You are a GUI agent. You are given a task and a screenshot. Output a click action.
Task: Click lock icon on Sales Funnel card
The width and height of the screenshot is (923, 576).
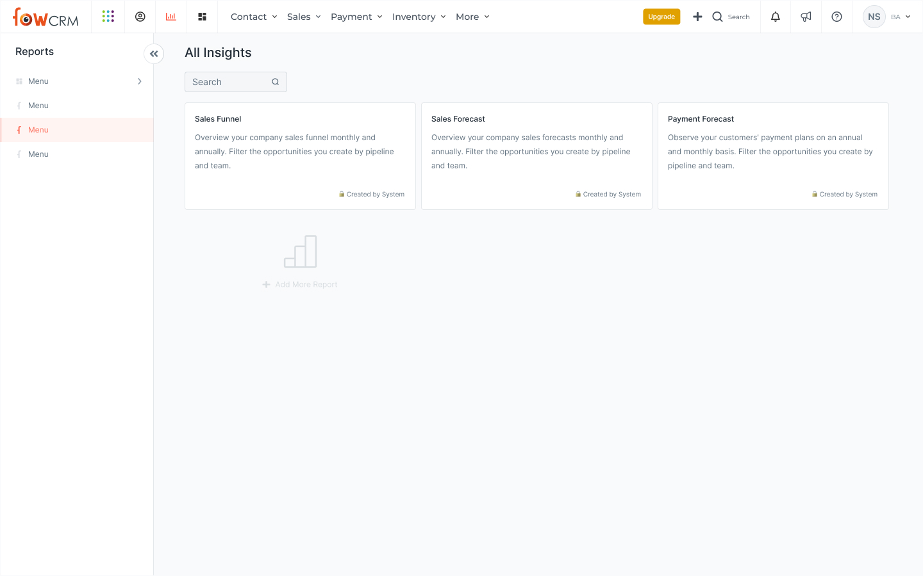click(342, 194)
